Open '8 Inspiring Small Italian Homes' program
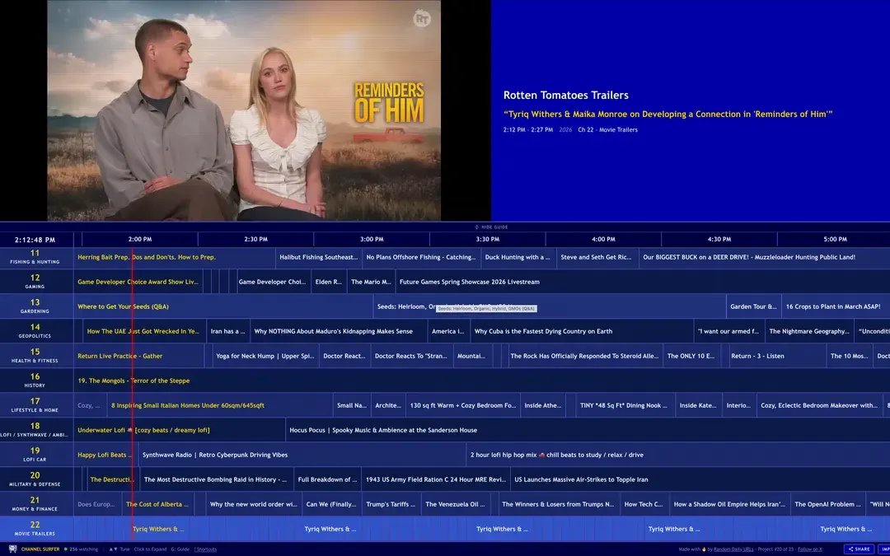 point(220,405)
